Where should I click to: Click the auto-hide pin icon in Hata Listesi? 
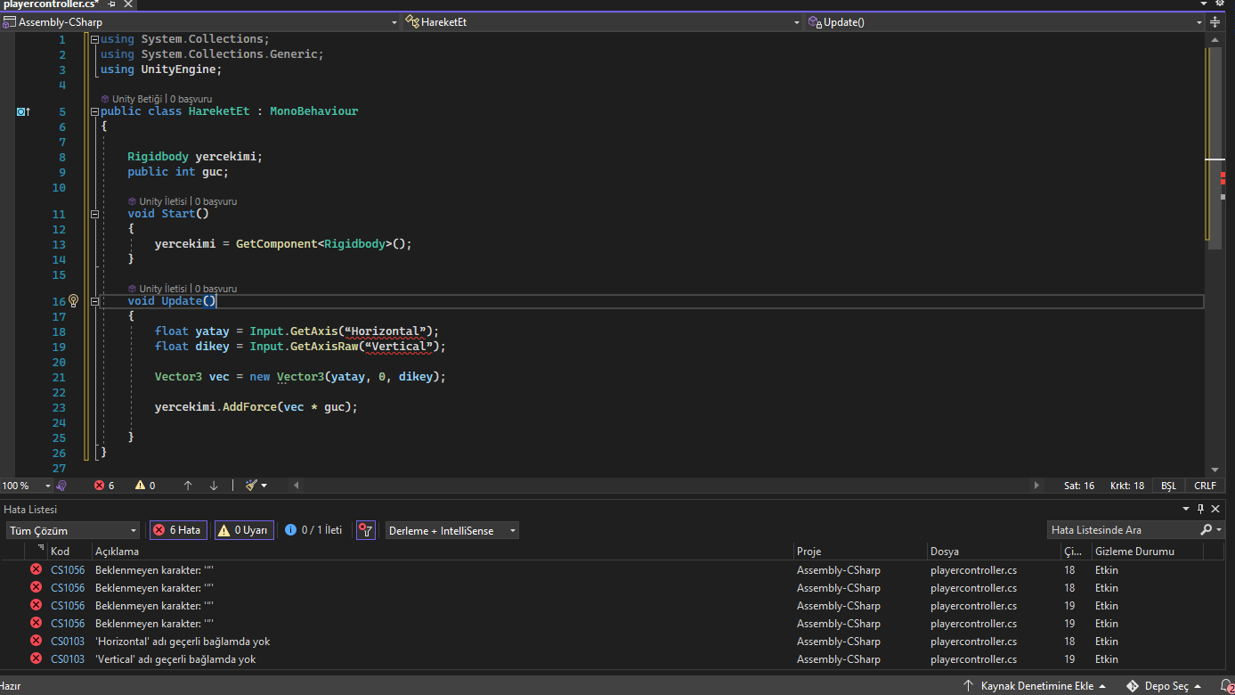tap(1200, 509)
